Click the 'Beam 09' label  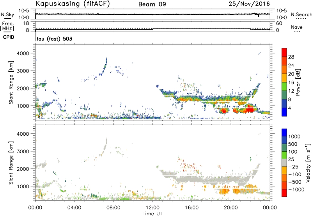click(152, 4)
